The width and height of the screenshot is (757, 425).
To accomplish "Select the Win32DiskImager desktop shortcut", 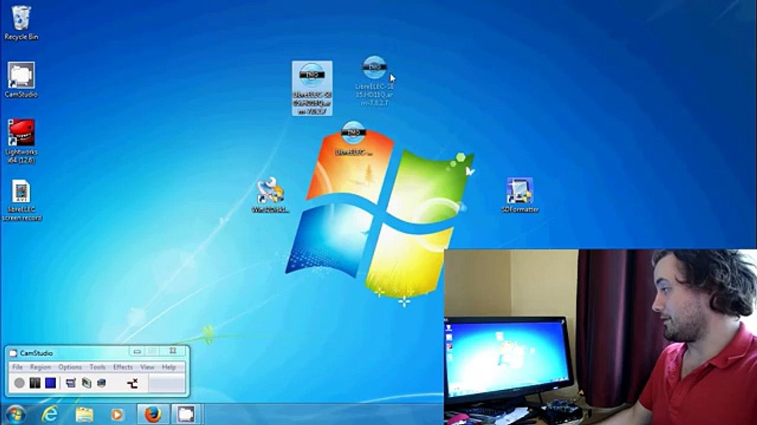I will pos(270,195).
